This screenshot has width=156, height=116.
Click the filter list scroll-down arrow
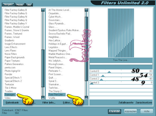click(86, 97)
